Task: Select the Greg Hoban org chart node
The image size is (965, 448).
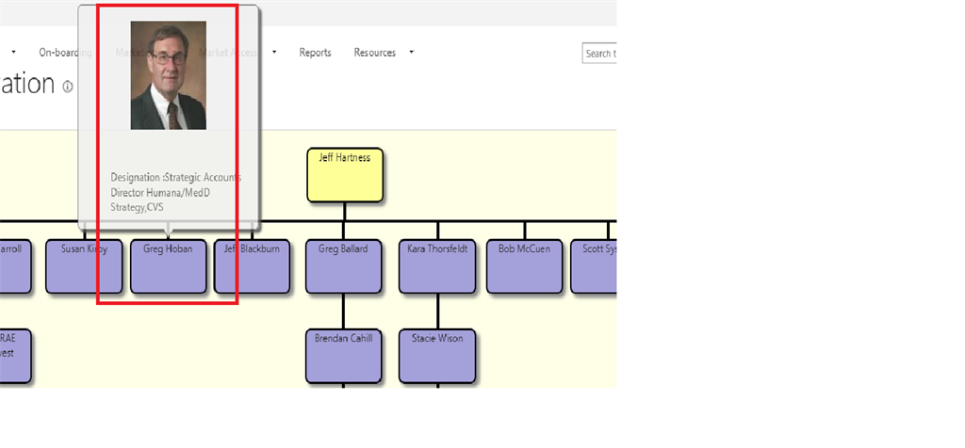Action: (168, 266)
